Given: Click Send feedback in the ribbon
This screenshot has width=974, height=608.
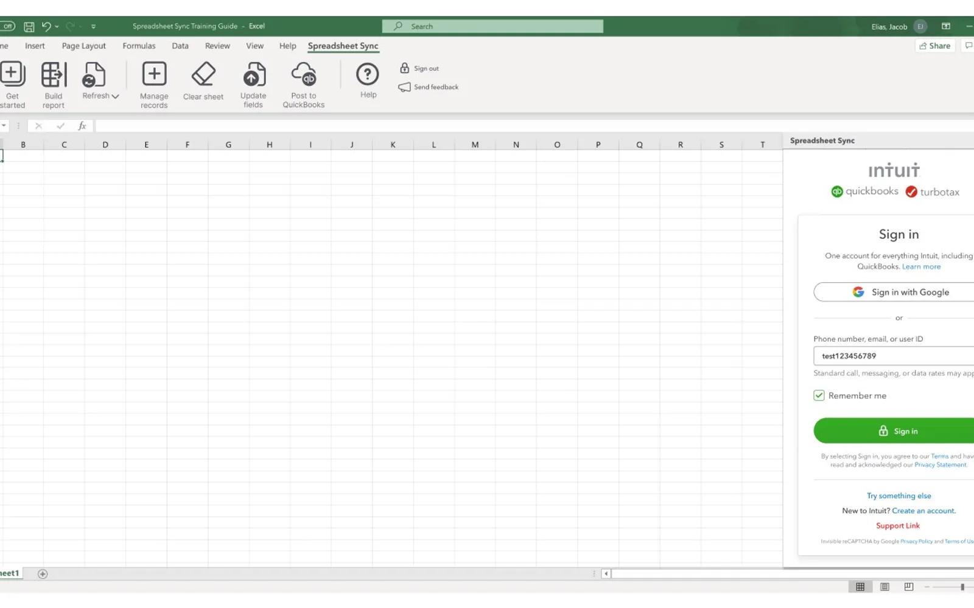Looking at the screenshot, I should [429, 87].
